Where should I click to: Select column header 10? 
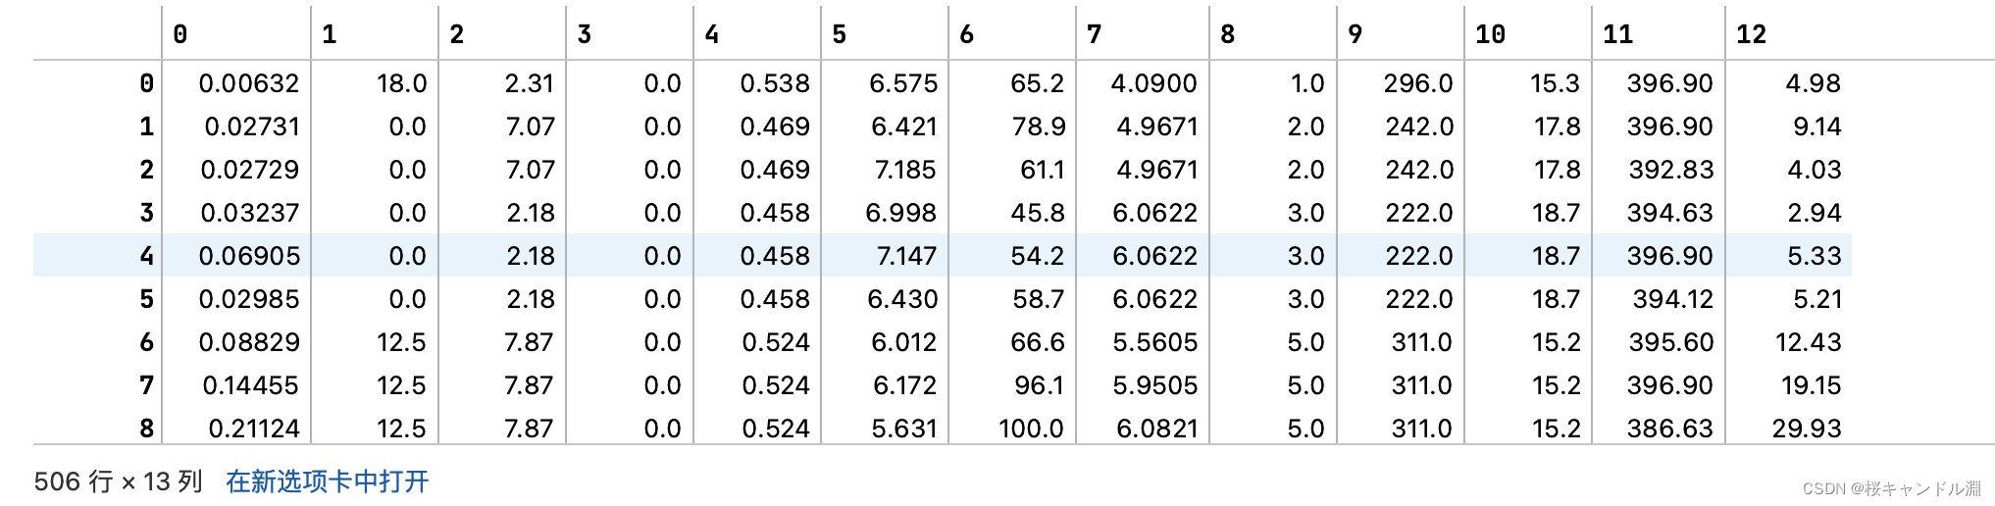[x=1490, y=34]
